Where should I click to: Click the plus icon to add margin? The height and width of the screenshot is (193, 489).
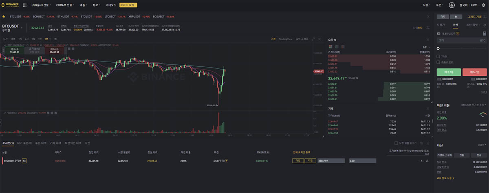coord(227,161)
